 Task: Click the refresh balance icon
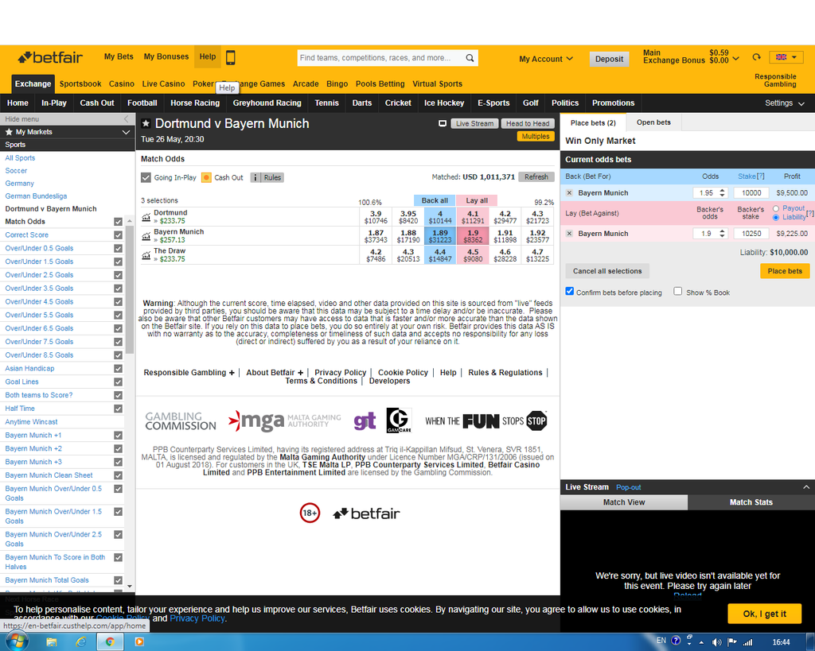pyautogui.click(x=756, y=56)
